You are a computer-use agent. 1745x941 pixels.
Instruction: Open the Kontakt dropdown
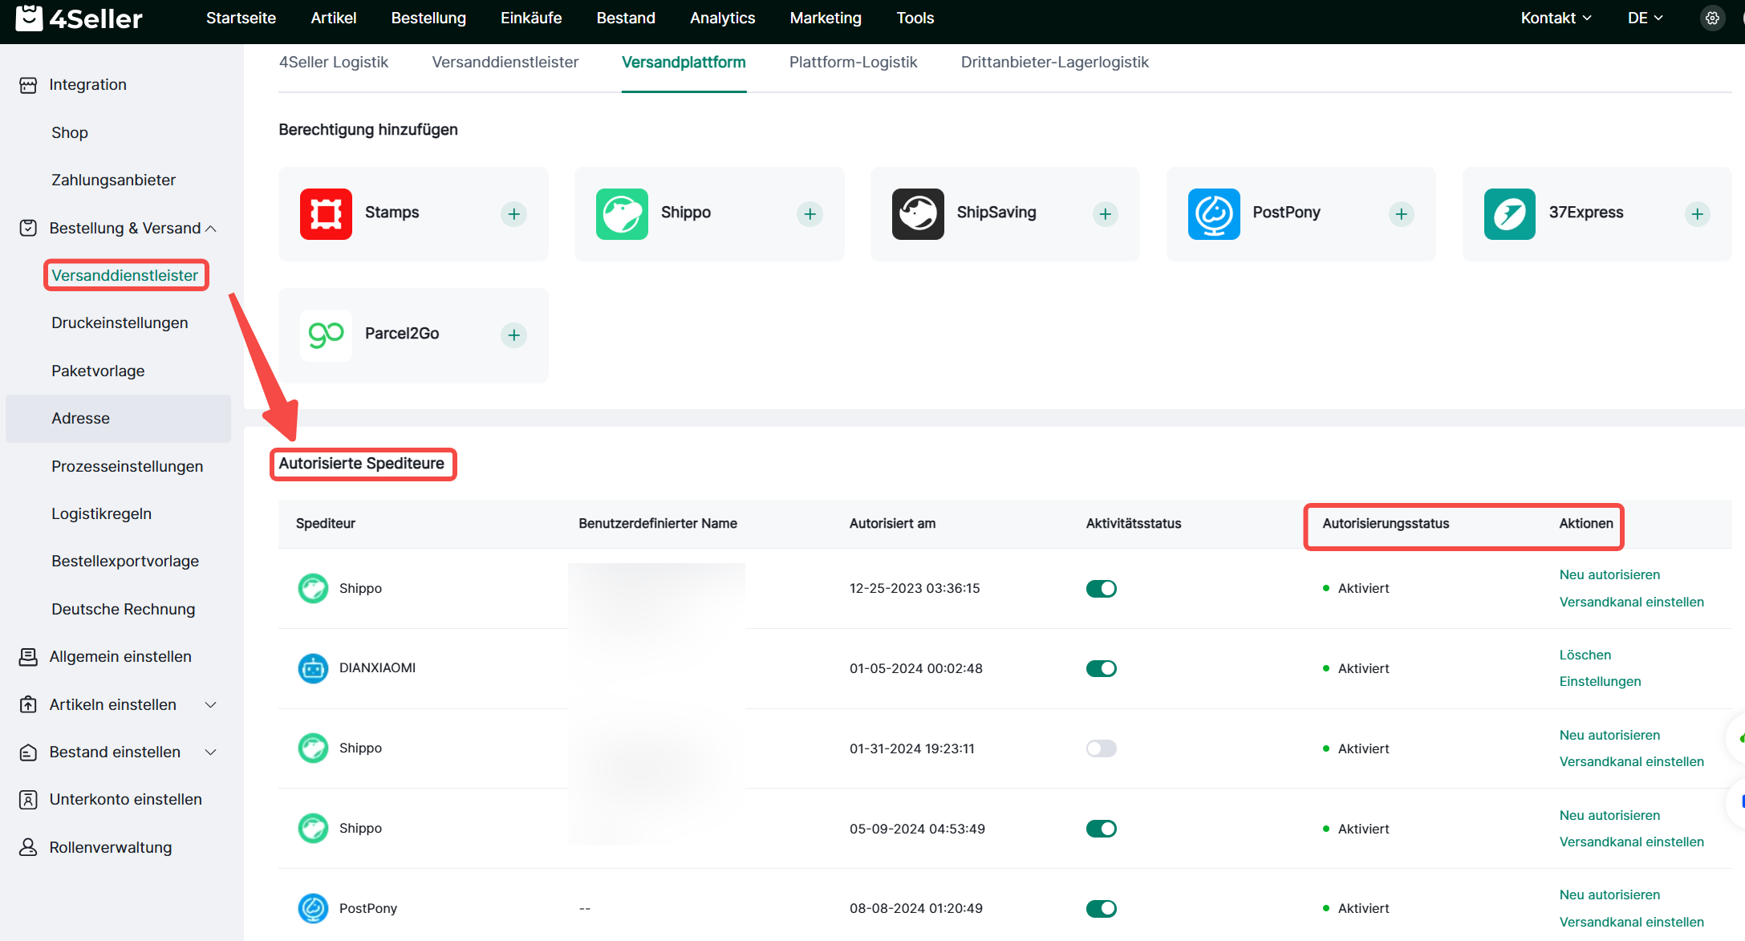click(x=1555, y=18)
